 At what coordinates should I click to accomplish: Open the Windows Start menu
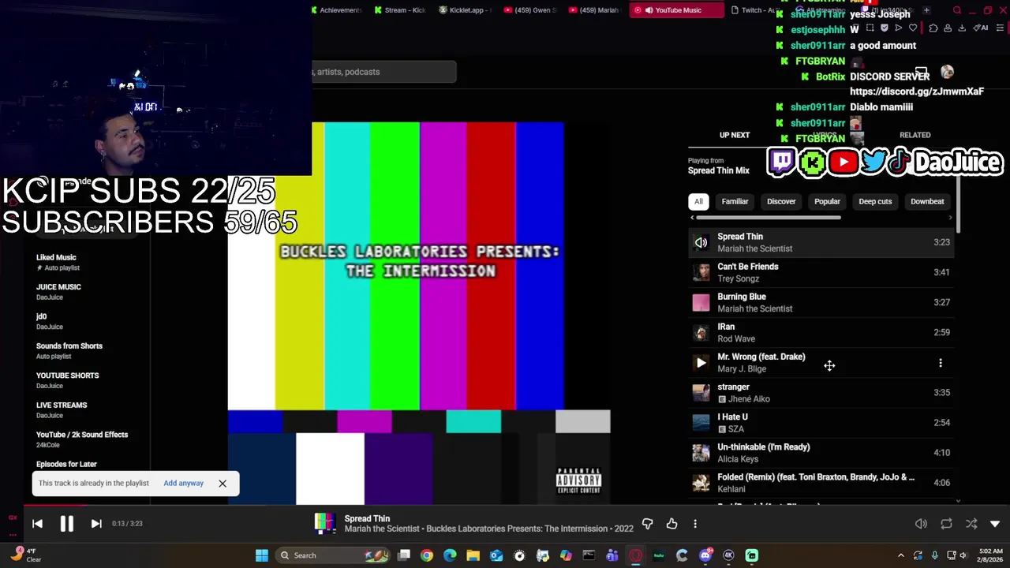tap(262, 555)
